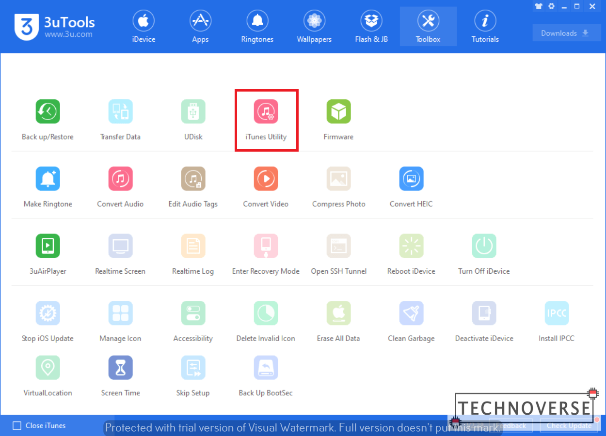The height and width of the screenshot is (436, 606).
Task: Select Erase All Data
Action: coord(338,322)
